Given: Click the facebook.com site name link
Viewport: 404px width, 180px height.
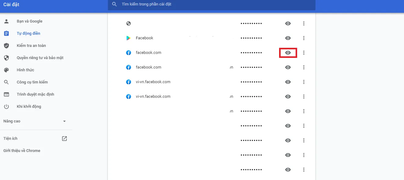Looking at the screenshot, I should coord(148,52).
